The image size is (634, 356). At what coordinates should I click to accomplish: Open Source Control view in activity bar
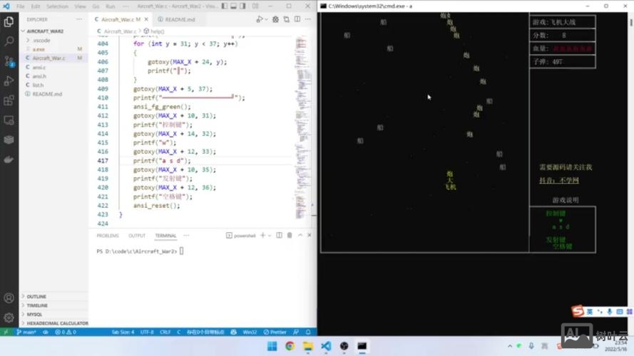(x=9, y=61)
